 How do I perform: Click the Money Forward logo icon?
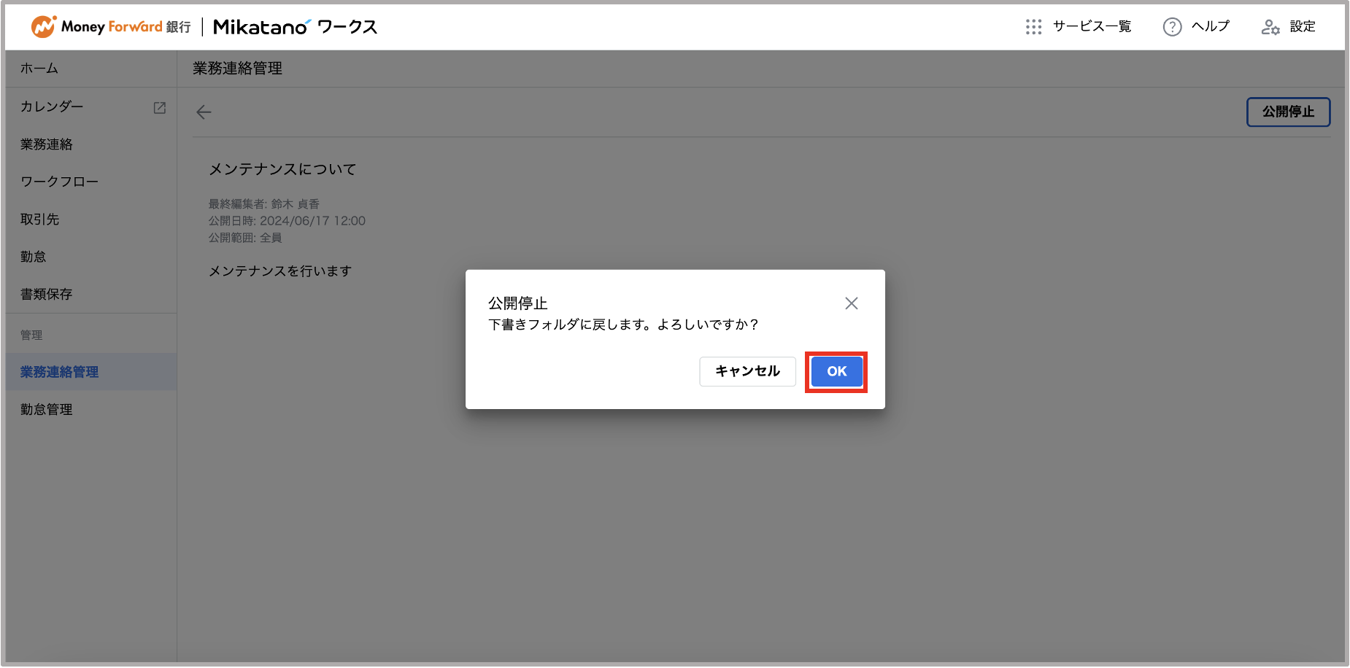44,27
